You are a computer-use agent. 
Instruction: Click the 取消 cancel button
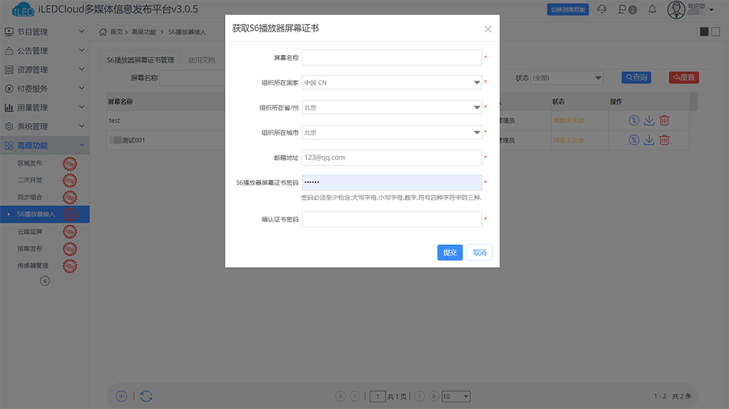click(479, 252)
